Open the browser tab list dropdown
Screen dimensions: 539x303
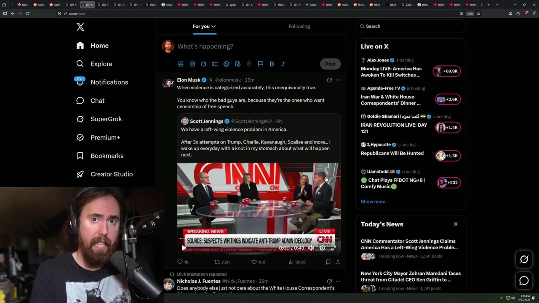[x=497, y=5]
